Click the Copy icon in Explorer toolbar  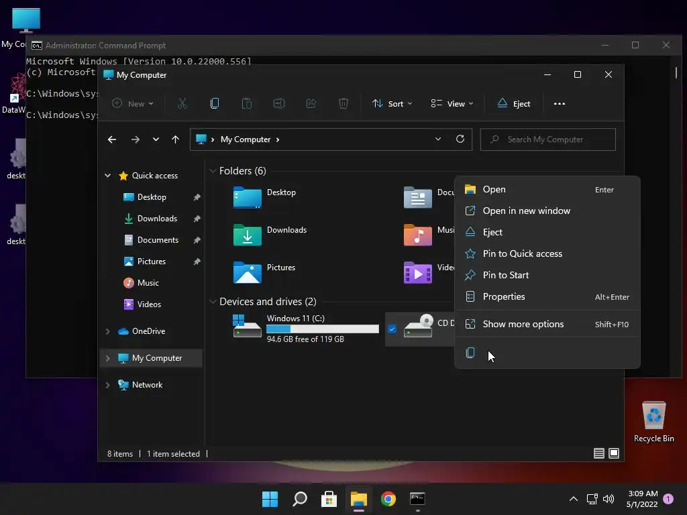pyautogui.click(x=214, y=103)
